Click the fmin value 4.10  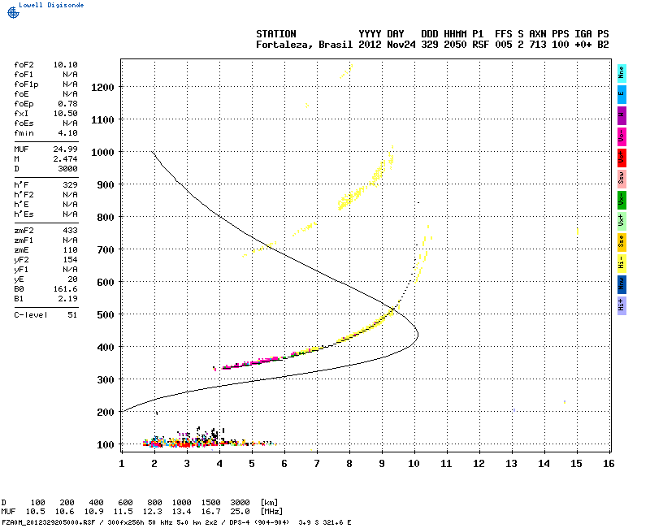[x=67, y=133]
